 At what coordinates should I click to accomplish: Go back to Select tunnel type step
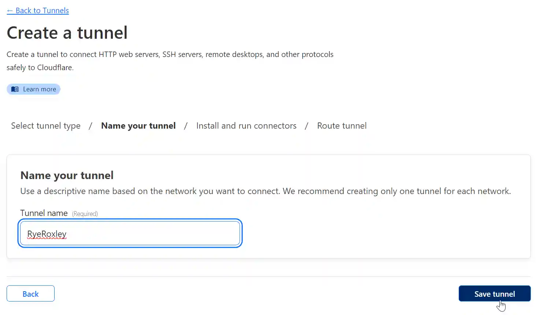click(x=45, y=125)
